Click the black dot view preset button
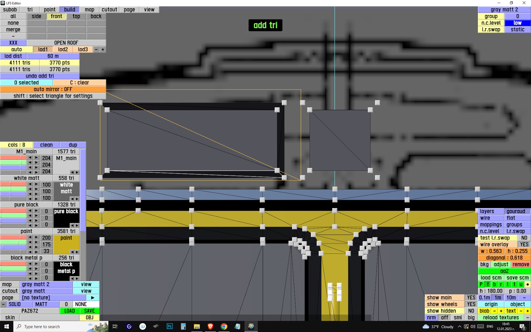 pyautogui.click(x=527, y=284)
